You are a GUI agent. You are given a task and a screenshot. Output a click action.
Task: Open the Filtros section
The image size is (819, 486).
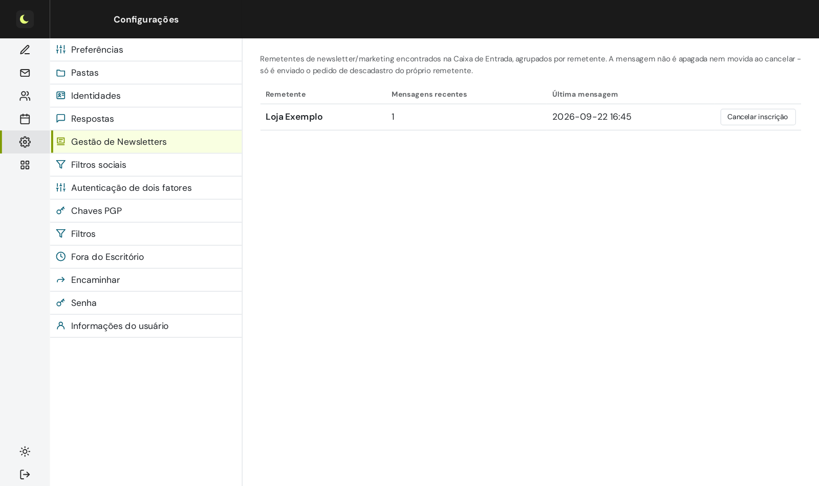tap(146, 234)
